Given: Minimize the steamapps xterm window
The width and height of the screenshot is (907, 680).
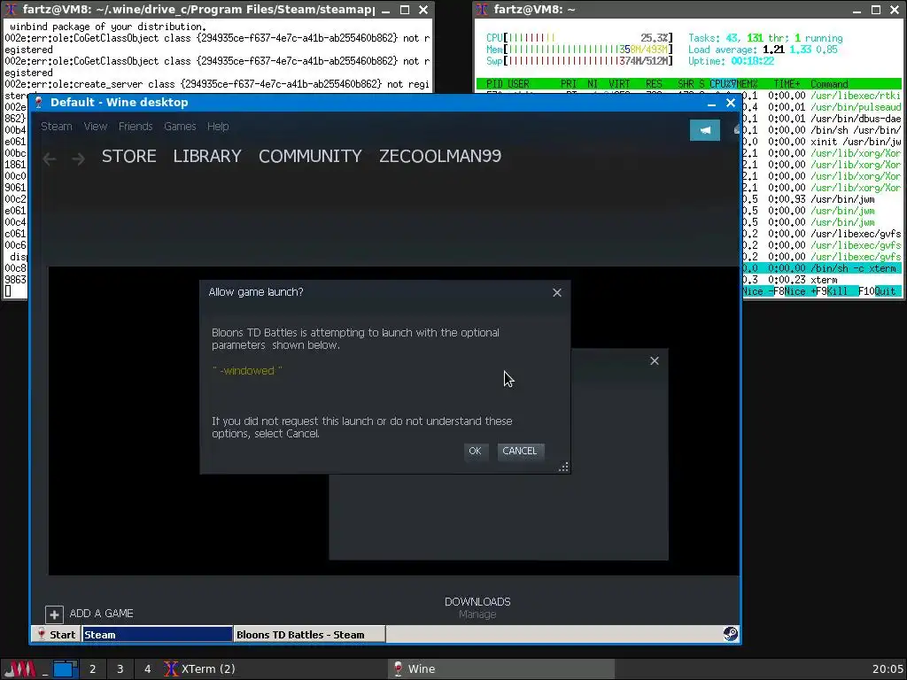Looking at the screenshot, I should 386,10.
